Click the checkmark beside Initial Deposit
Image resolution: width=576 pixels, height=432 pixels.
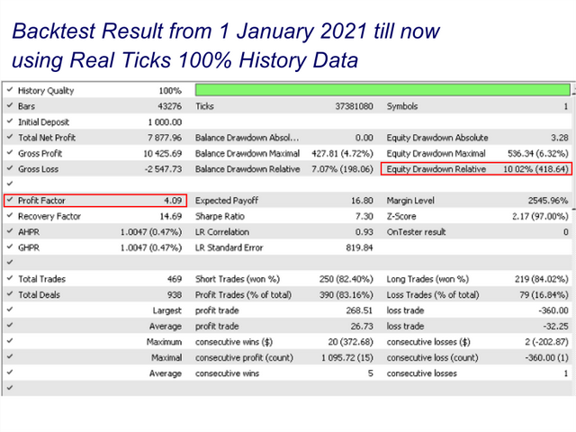click(x=10, y=121)
